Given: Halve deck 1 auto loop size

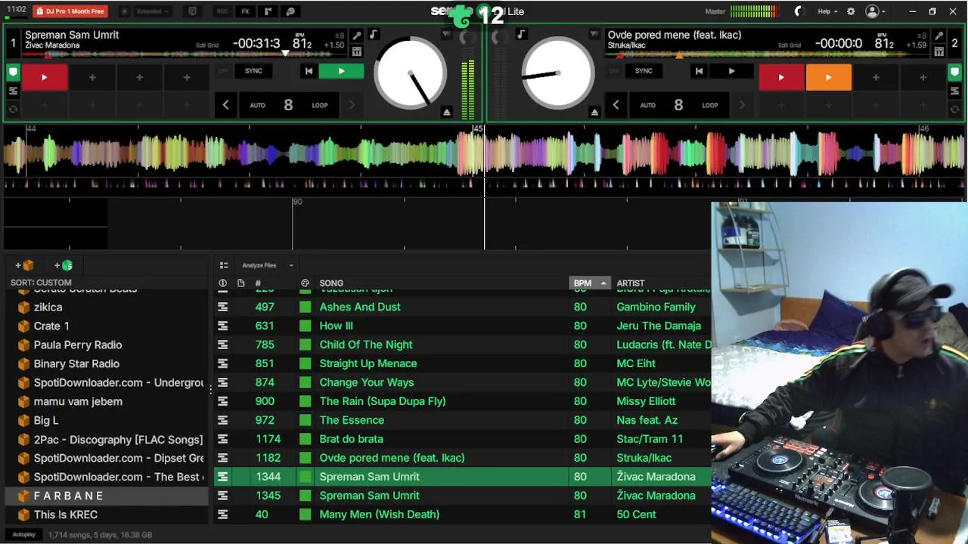Looking at the screenshot, I should [225, 105].
